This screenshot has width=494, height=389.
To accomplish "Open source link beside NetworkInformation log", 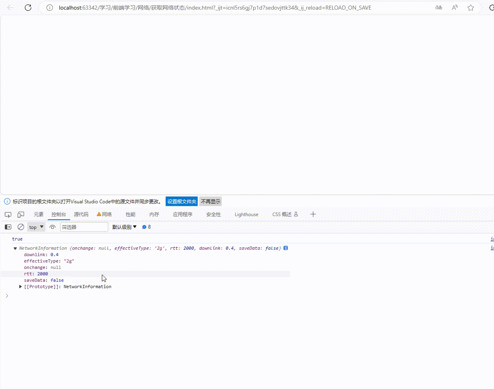I will tap(492, 248).
